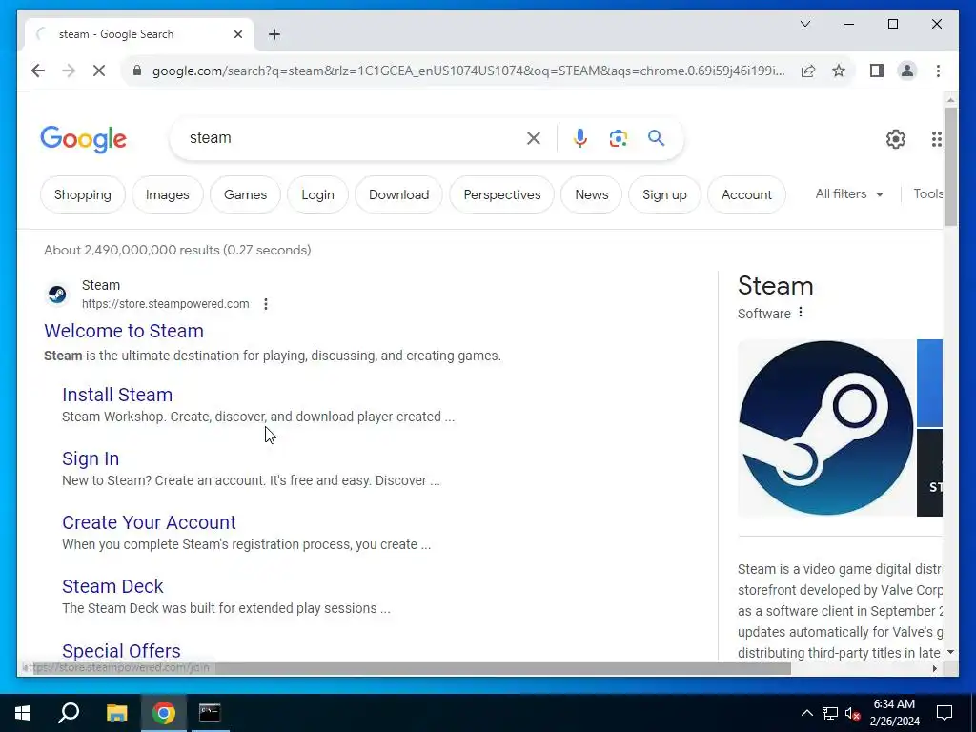
Task: Open the Chrome profile avatar
Action: pyautogui.click(x=907, y=71)
